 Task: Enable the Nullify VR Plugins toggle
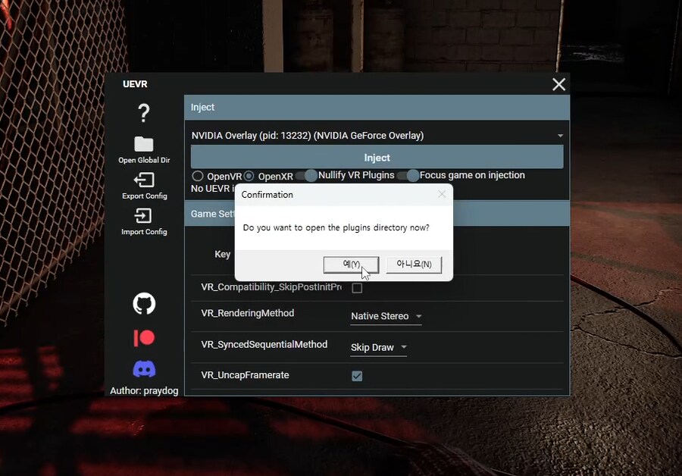[310, 175]
